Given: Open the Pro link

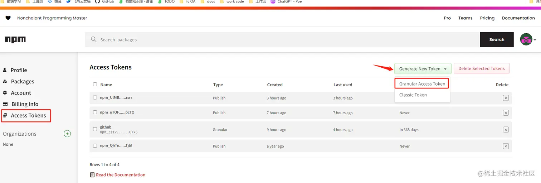Looking at the screenshot, I should click(447, 18).
